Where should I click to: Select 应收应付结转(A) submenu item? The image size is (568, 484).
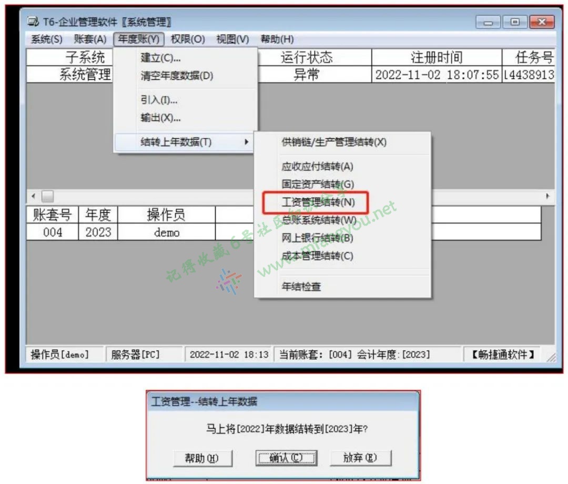click(x=317, y=167)
